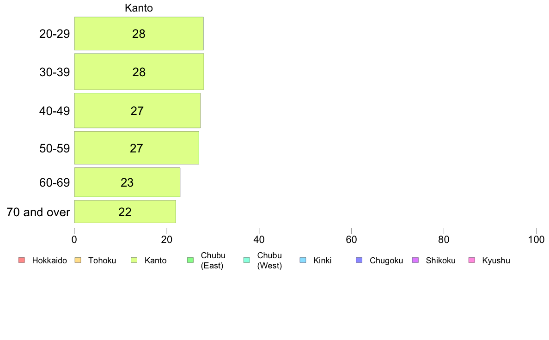Click the Tohoku orange legend swatch
Image resolution: width=549 pixels, height=340 pixels.
pos(78,260)
